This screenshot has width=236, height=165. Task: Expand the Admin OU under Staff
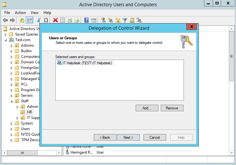(17, 107)
